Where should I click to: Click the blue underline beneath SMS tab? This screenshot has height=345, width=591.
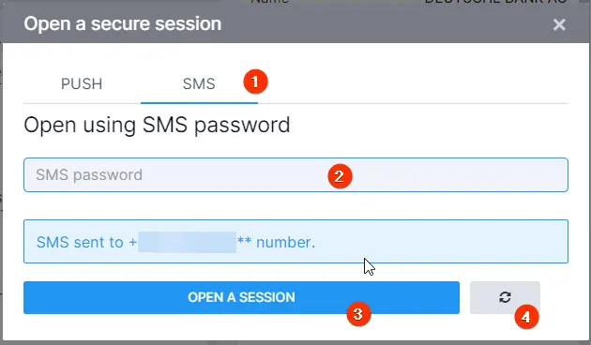pyautogui.click(x=199, y=102)
